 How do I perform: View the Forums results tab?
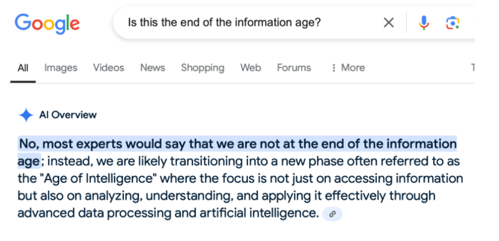pyautogui.click(x=294, y=68)
